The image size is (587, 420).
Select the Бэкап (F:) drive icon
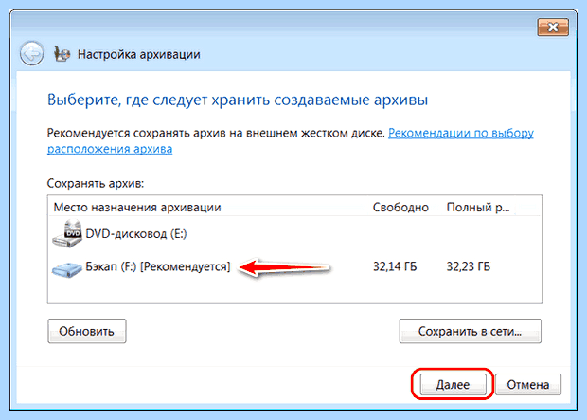tap(67, 269)
